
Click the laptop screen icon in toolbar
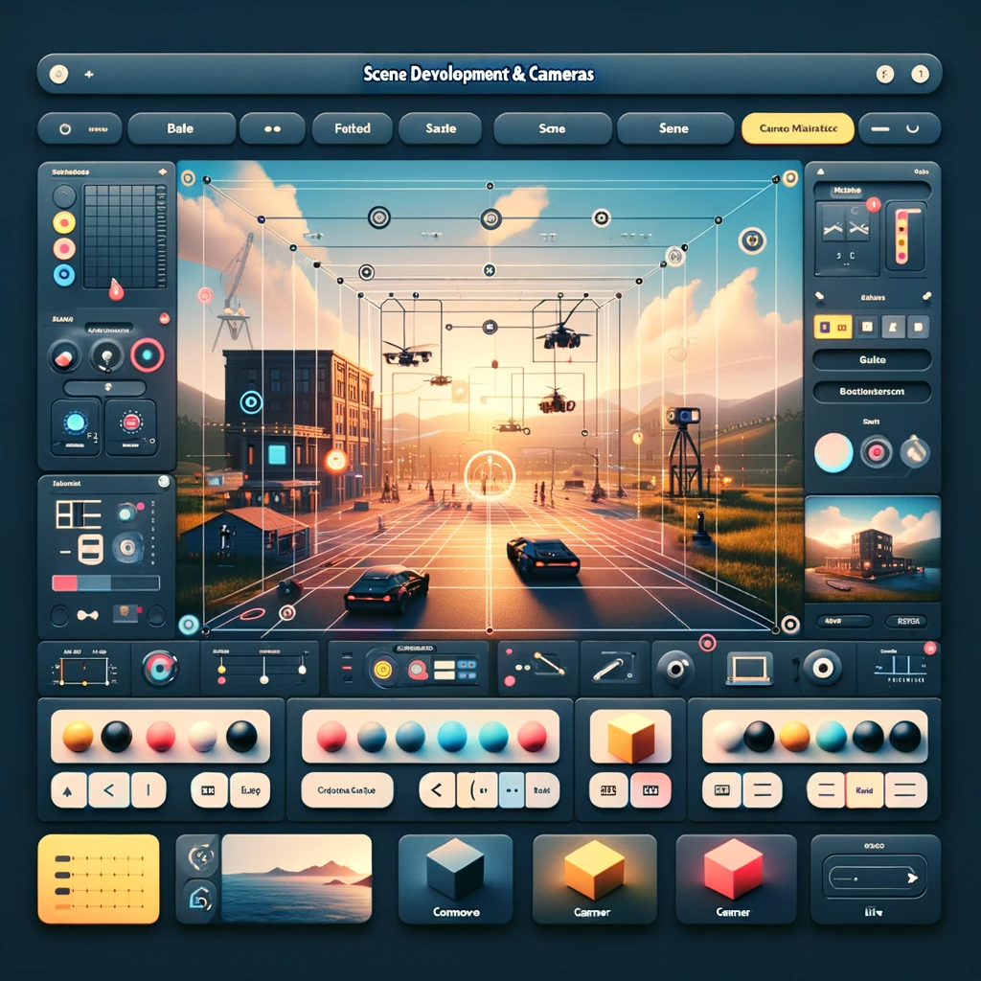(x=751, y=668)
